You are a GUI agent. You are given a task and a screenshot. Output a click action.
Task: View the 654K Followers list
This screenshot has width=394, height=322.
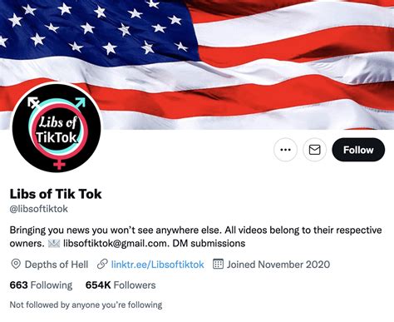click(121, 285)
